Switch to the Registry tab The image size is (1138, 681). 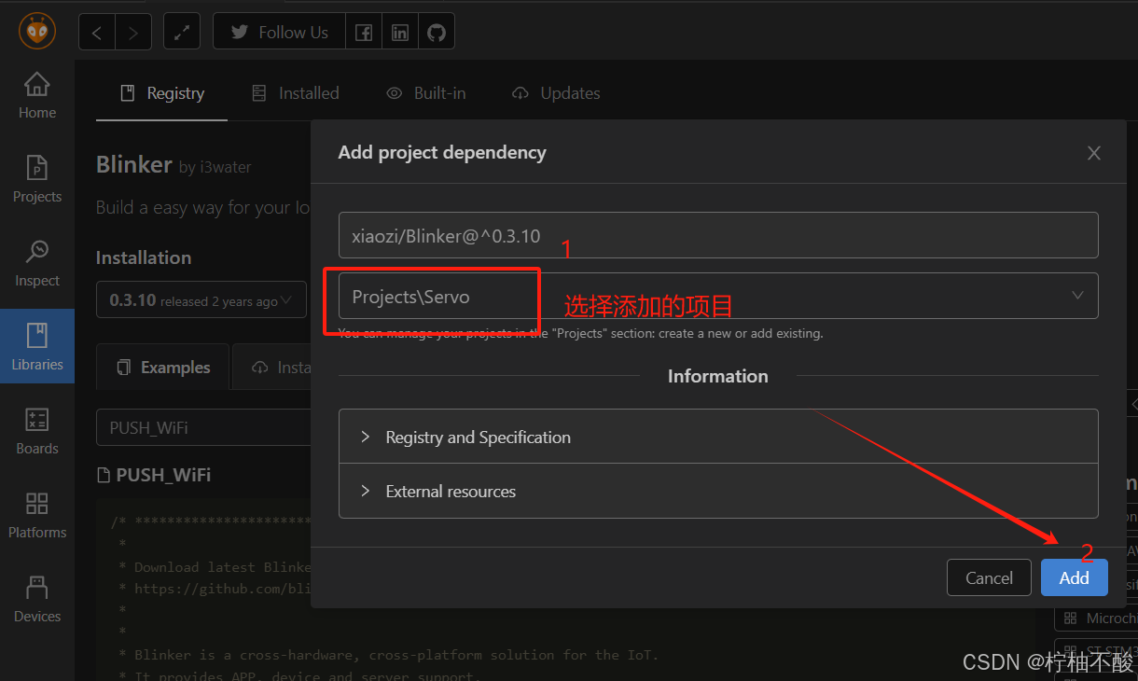162,93
